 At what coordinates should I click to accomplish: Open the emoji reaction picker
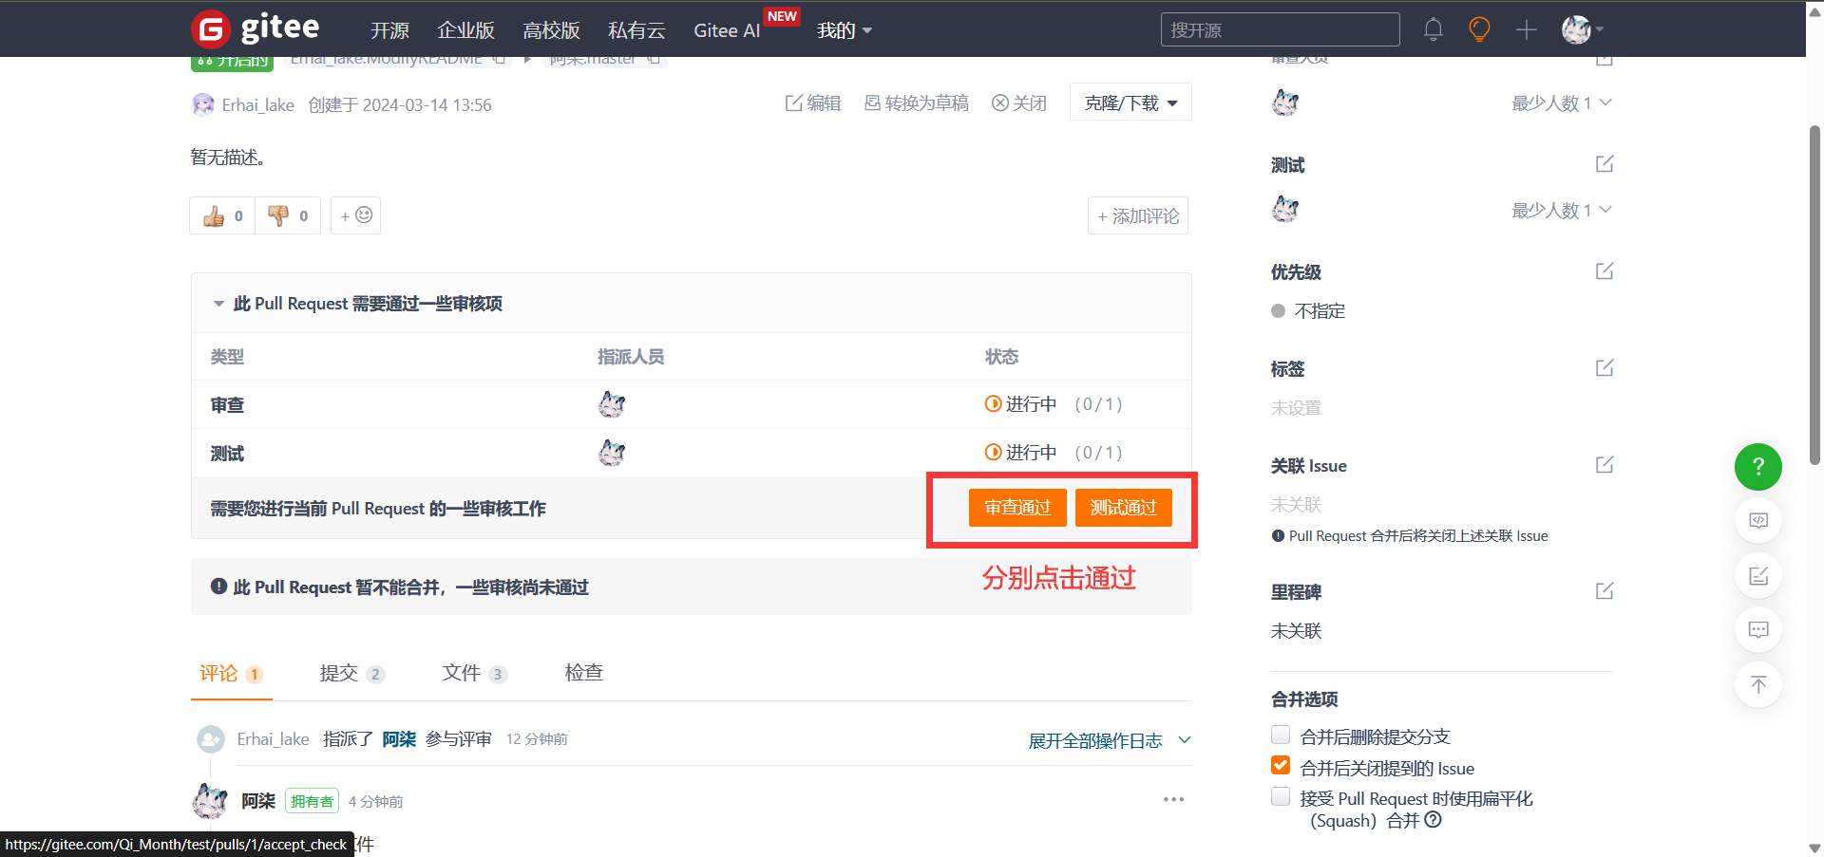tap(356, 216)
